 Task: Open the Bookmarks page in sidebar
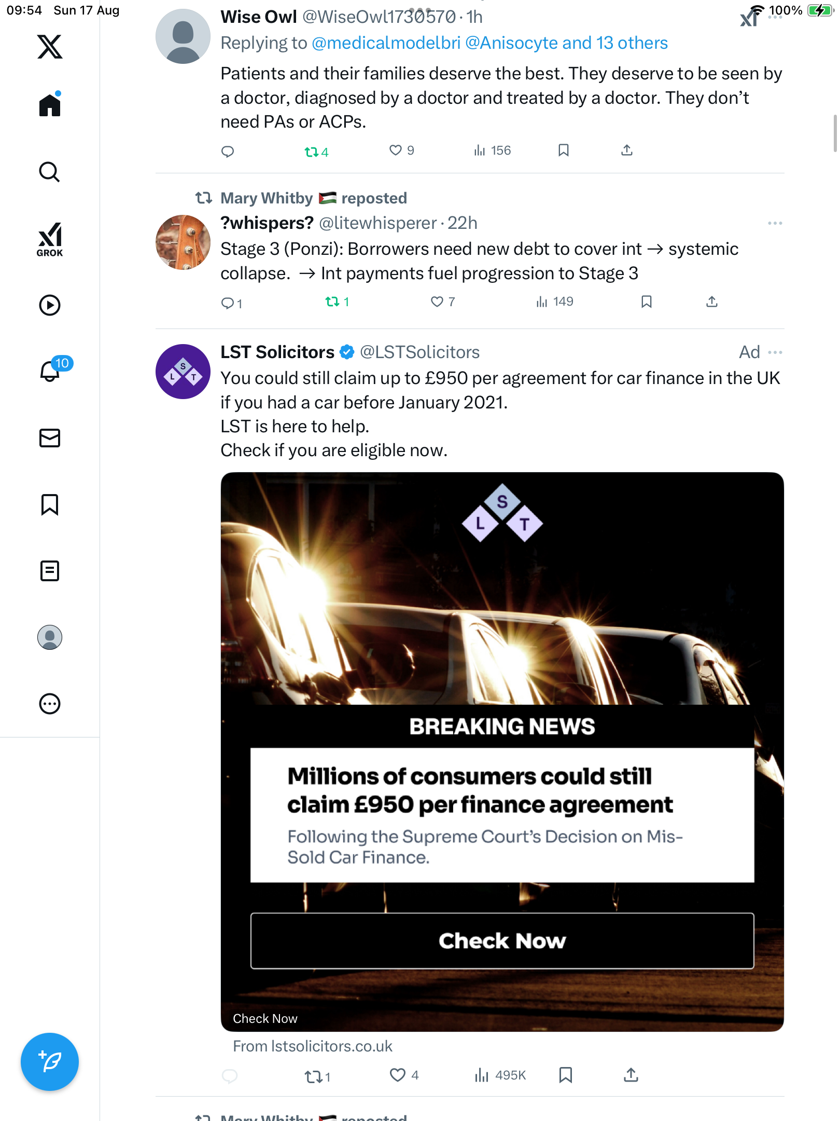(x=50, y=504)
